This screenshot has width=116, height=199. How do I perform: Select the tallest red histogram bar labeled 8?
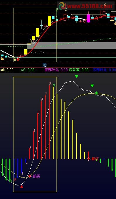point(49,122)
